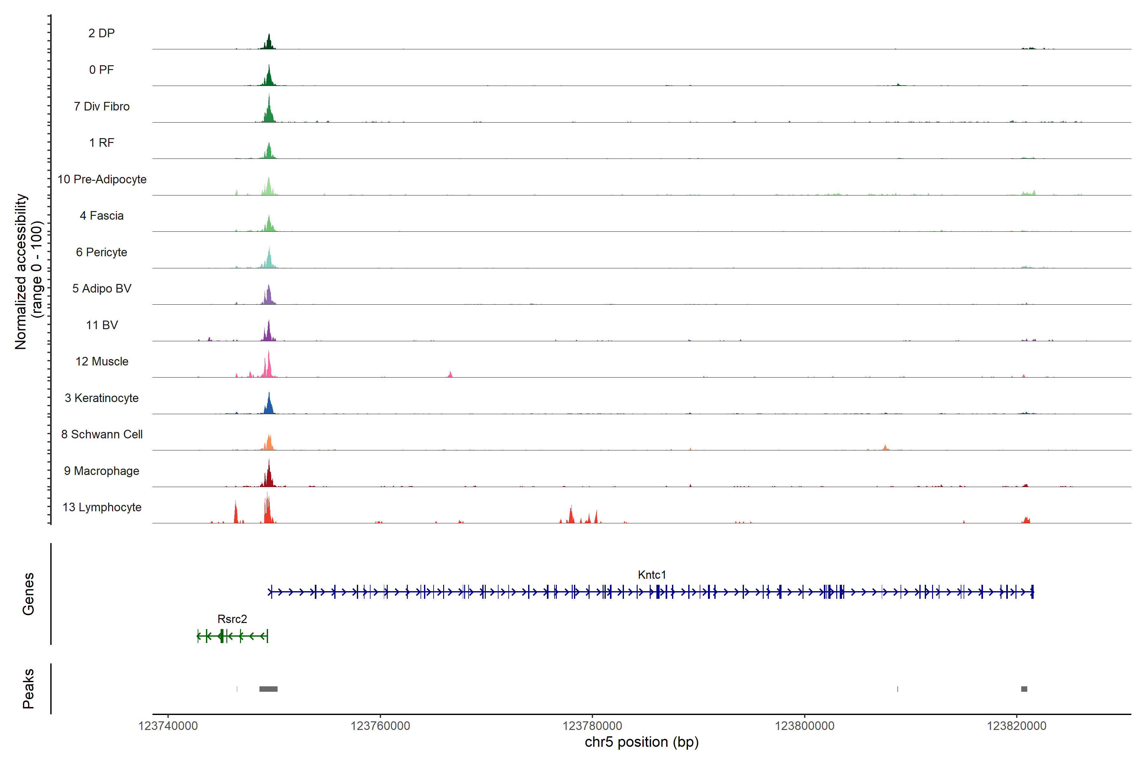Viewport: 1146px width, 764px height.
Task: Click the large gray peak bar
Action: (x=268, y=689)
